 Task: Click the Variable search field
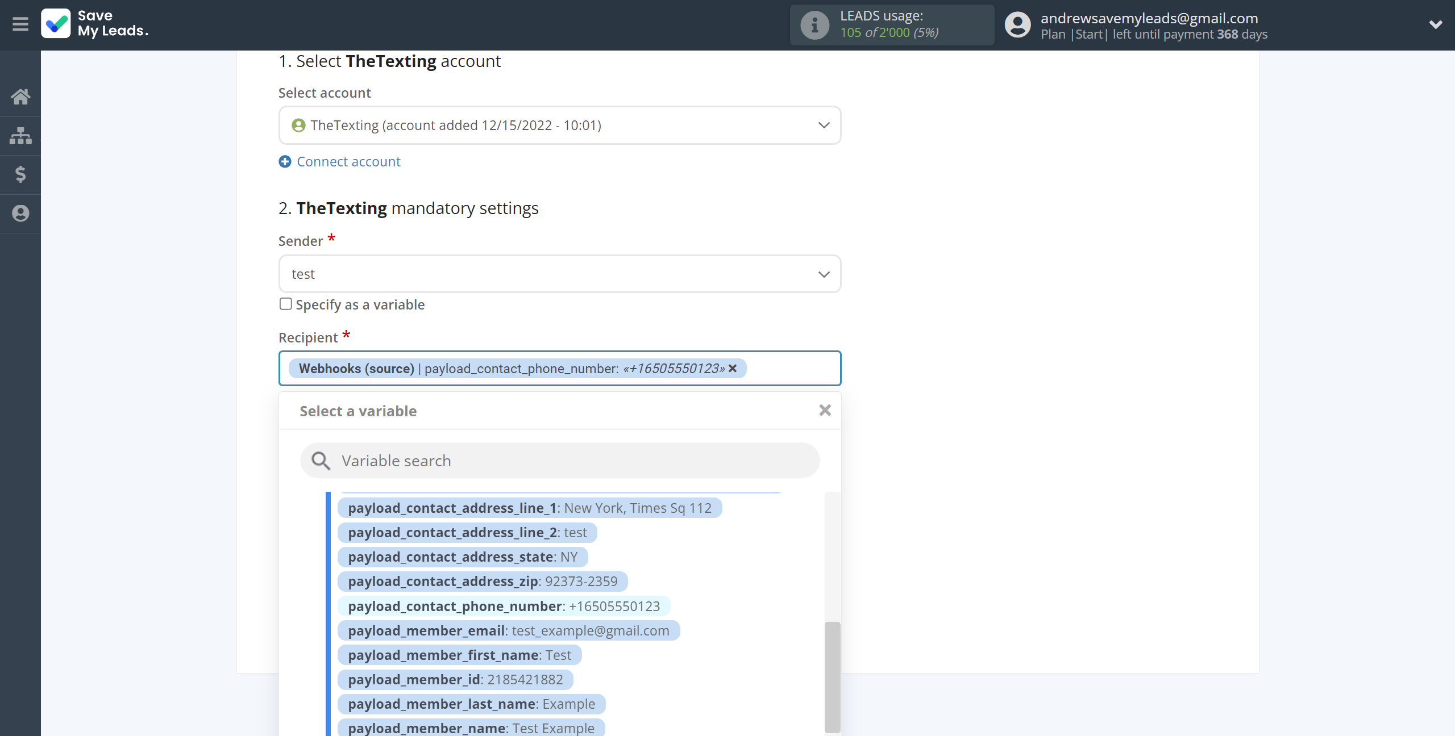[560, 461]
